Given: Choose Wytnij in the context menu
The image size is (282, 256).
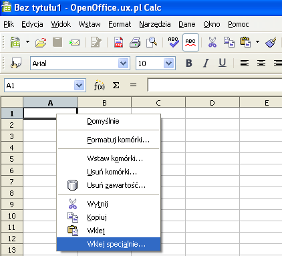Looking at the screenshot, I should tap(108, 204).
